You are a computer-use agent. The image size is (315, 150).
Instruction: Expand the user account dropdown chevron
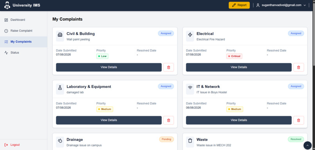[x=305, y=5]
